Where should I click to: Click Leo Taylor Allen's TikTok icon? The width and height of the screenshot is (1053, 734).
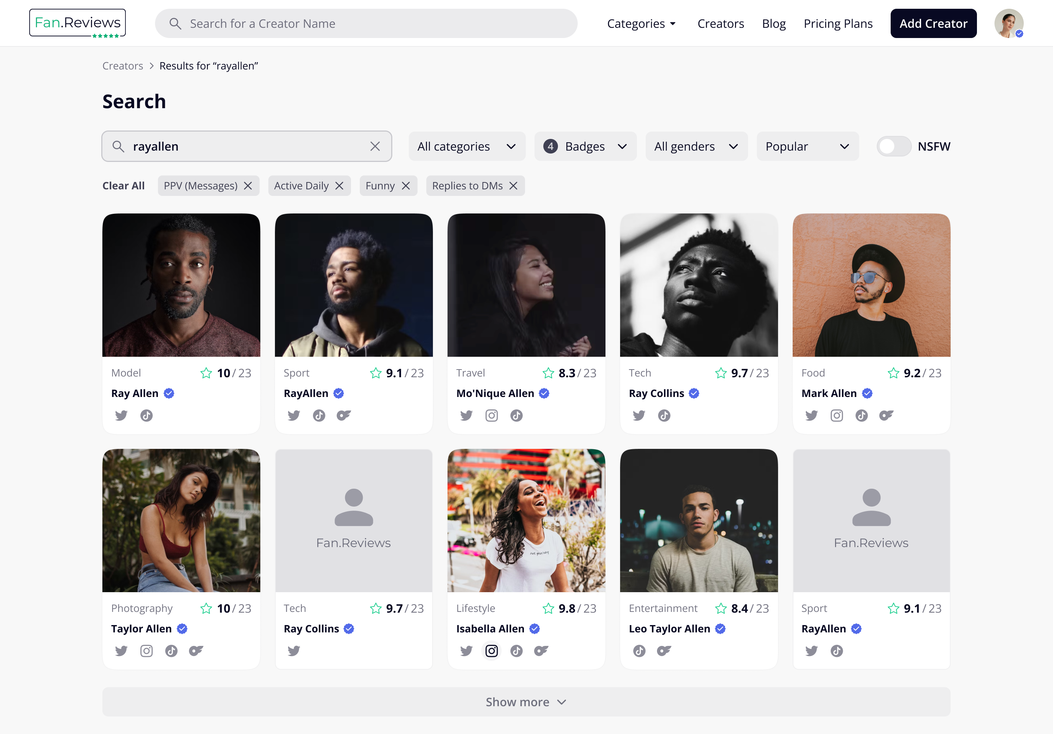point(639,651)
